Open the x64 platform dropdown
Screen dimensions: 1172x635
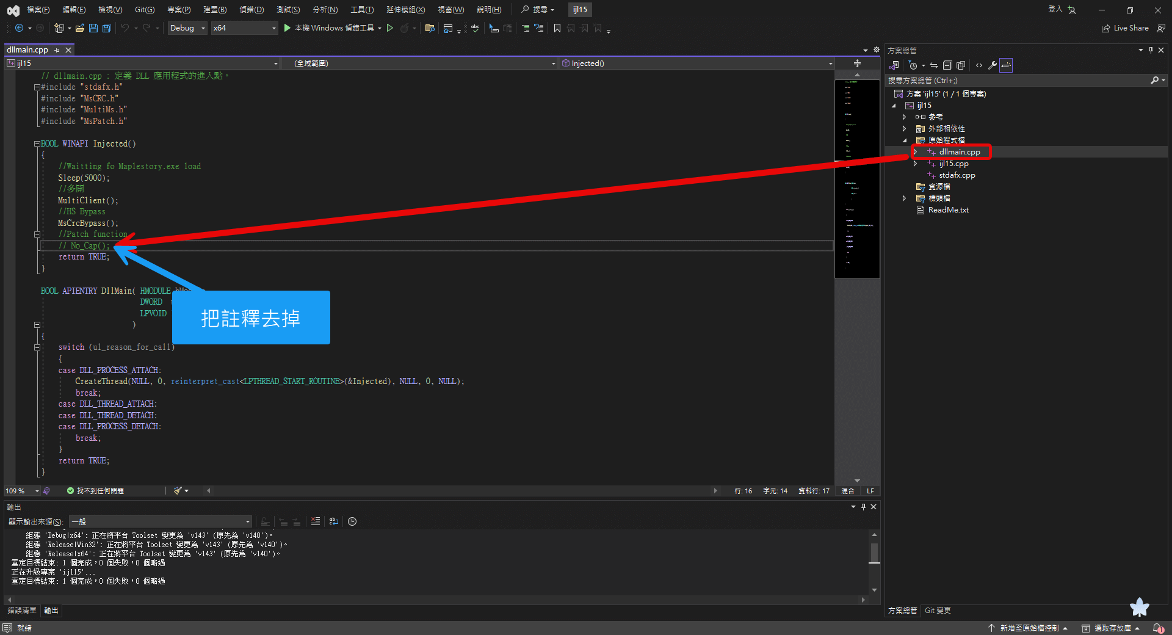coord(244,28)
